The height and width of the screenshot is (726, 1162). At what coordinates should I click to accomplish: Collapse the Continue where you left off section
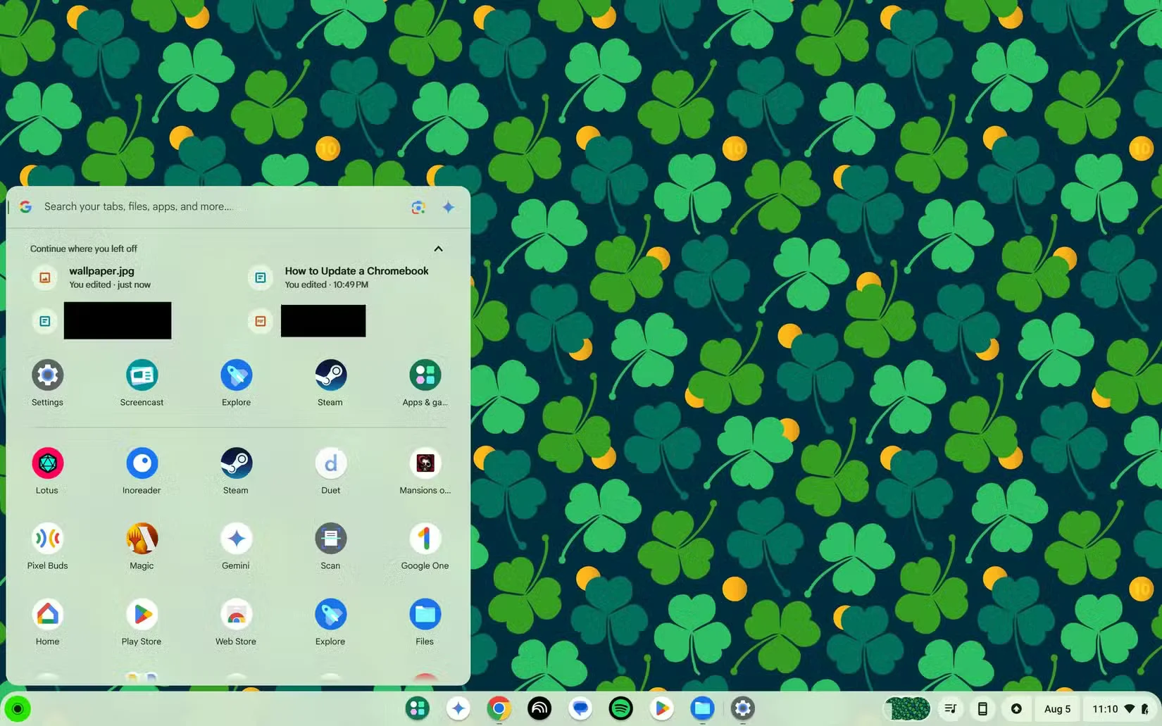click(438, 249)
